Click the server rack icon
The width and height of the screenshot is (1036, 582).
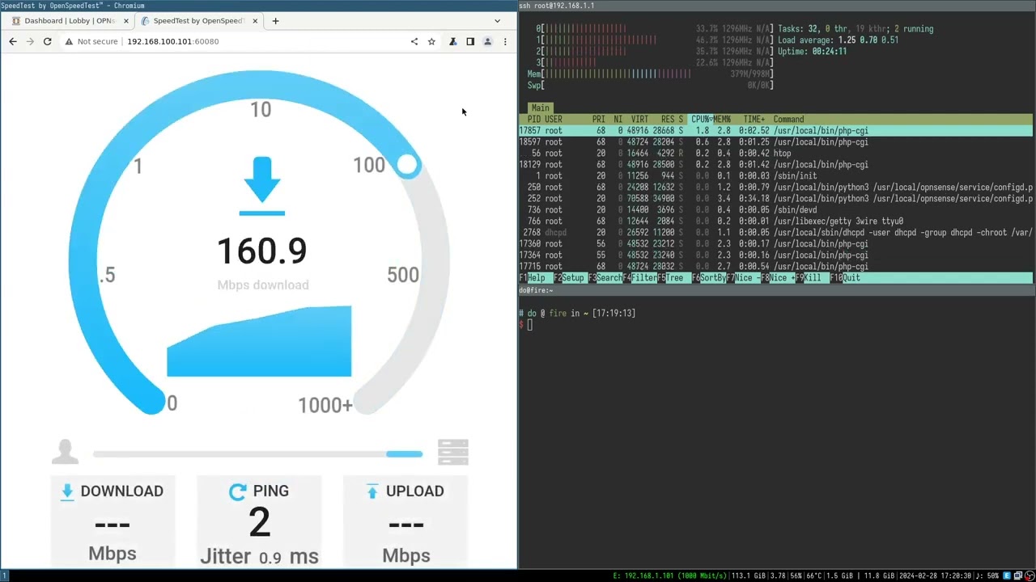(452, 452)
